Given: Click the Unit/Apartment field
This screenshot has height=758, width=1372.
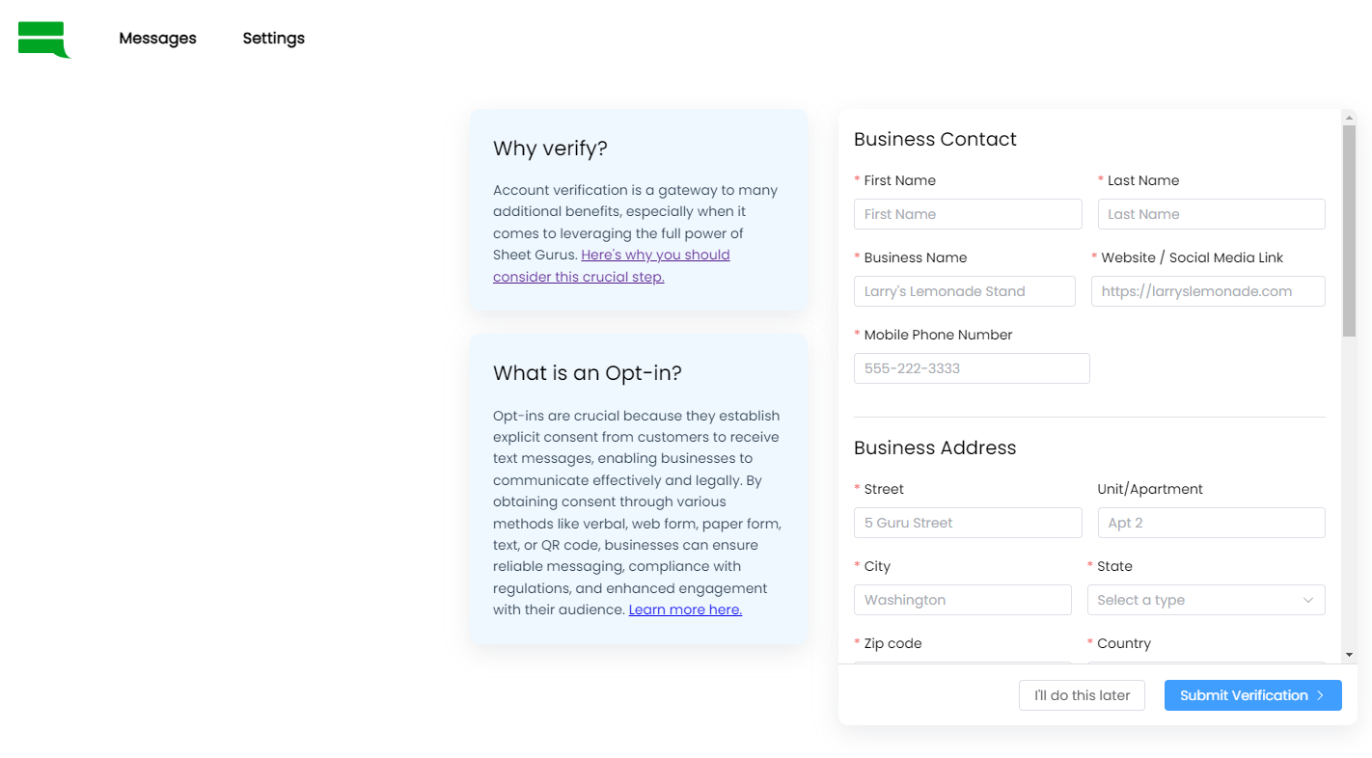Looking at the screenshot, I should click(1211, 523).
